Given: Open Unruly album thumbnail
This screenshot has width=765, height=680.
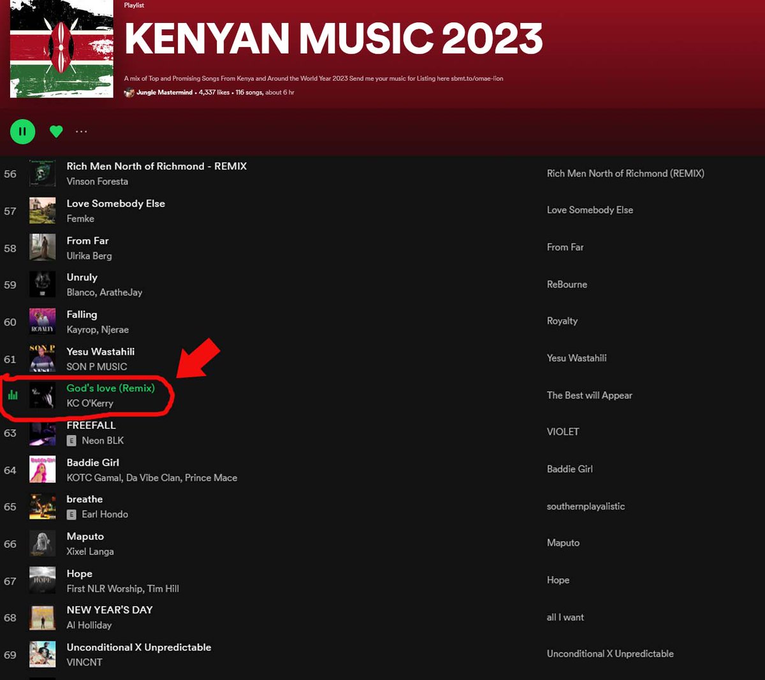Looking at the screenshot, I should pyautogui.click(x=43, y=284).
